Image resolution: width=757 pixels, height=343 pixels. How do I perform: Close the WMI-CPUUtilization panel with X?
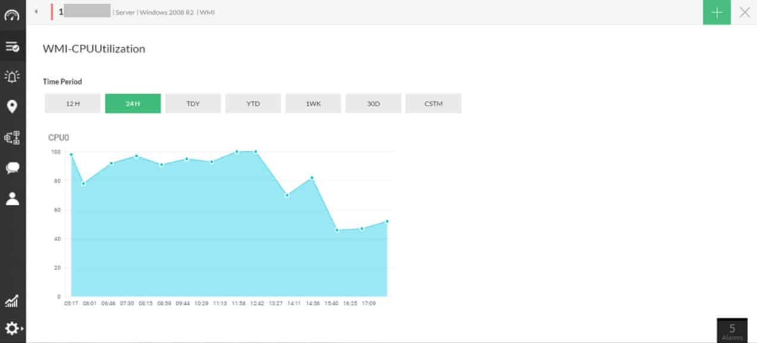click(744, 13)
